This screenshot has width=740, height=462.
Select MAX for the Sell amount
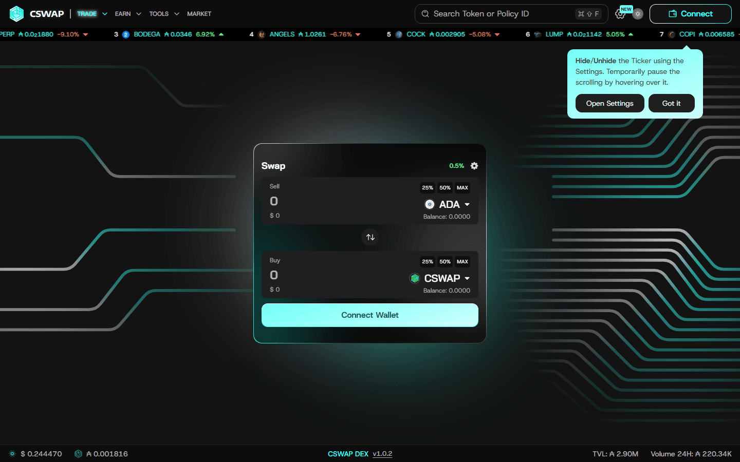click(462, 188)
